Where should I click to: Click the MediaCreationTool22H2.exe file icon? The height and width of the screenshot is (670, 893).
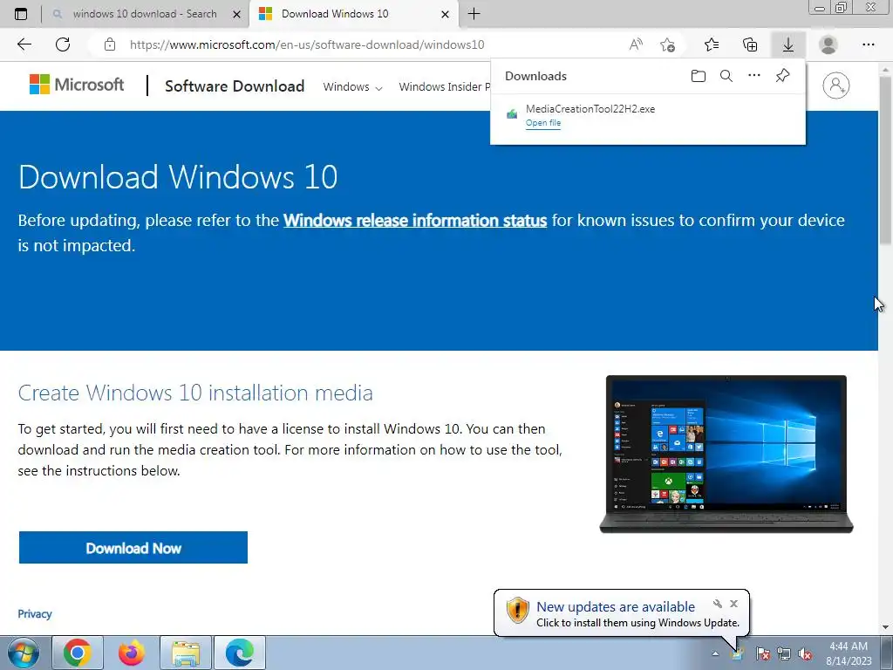512,114
